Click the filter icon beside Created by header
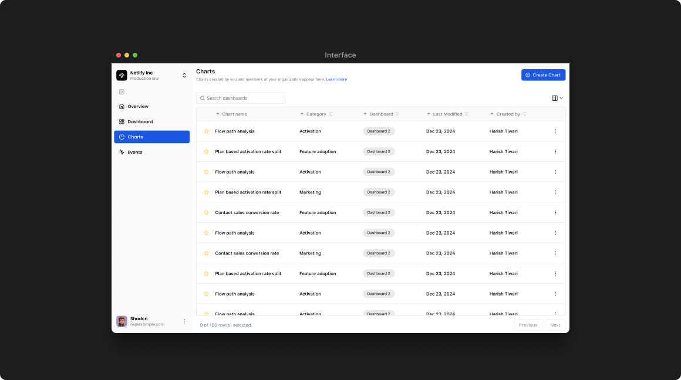The image size is (681, 380). (x=524, y=114)
